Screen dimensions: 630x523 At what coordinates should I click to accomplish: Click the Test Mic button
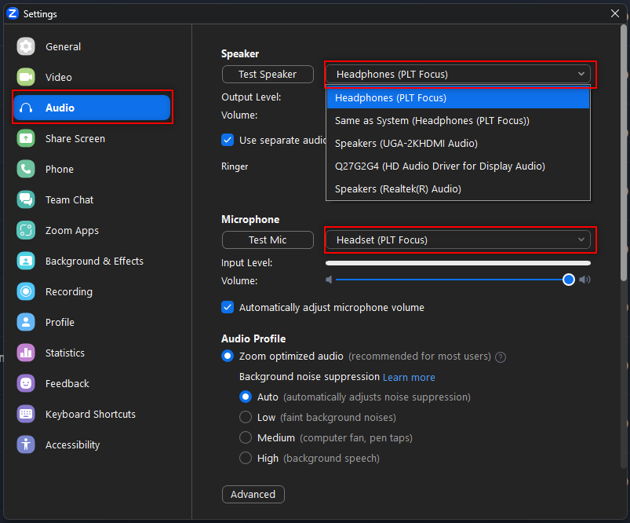[268, 240]
